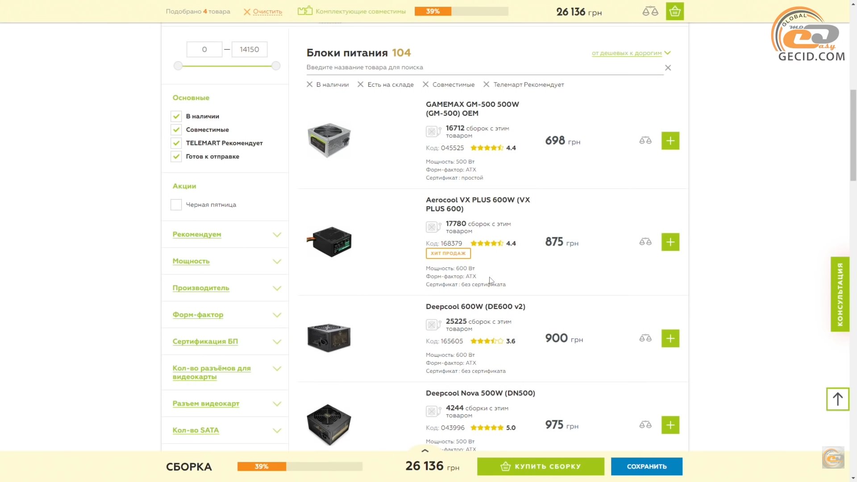The image size is (857, 482).
Task: Expand the 'Рекомендуем' filter section
Action: coord(227,235)
